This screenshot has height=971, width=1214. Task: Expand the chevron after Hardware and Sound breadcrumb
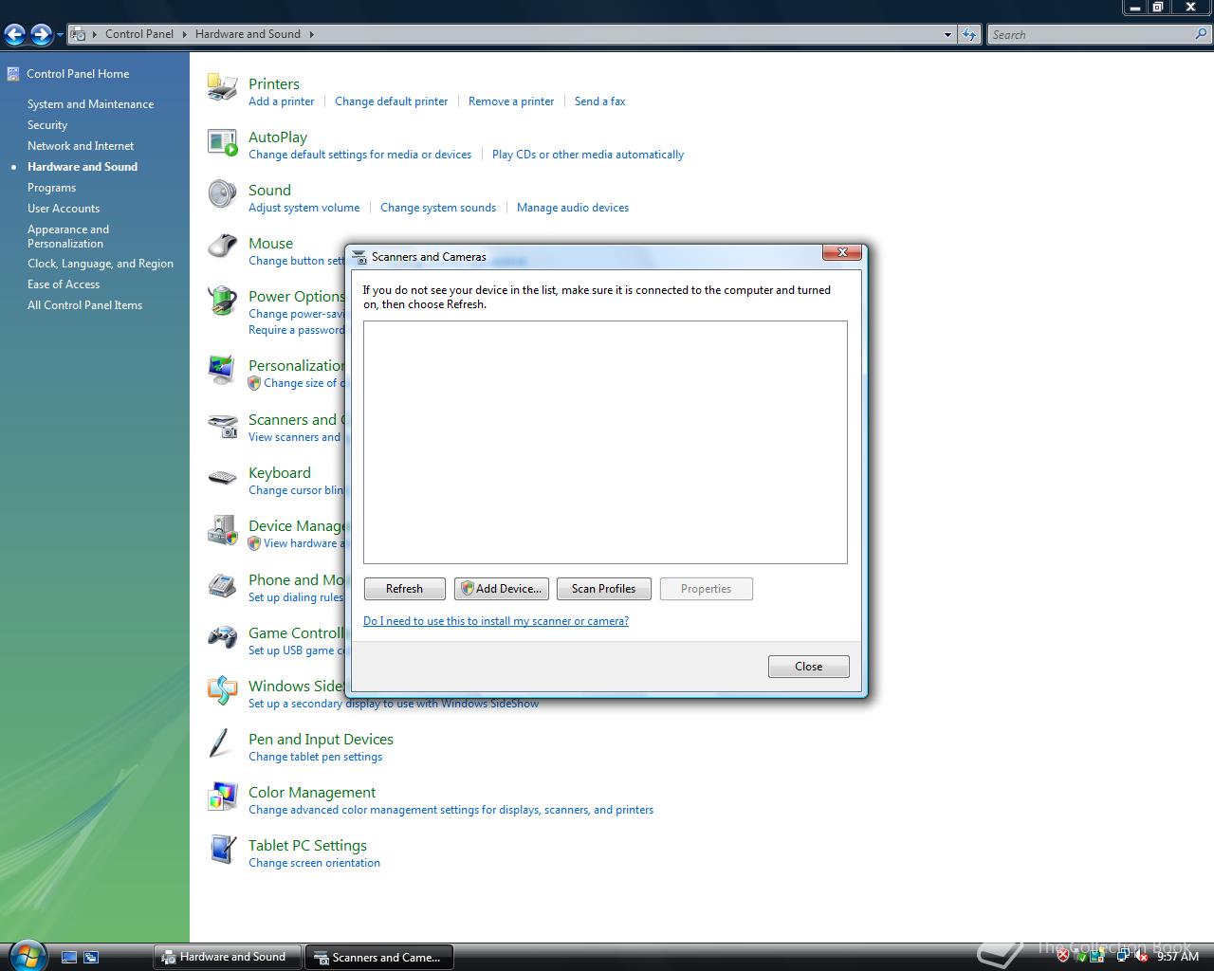tap(311, 34)
